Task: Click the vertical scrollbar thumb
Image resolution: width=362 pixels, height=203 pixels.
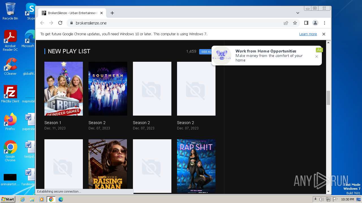Action: [x=328, y=98]
